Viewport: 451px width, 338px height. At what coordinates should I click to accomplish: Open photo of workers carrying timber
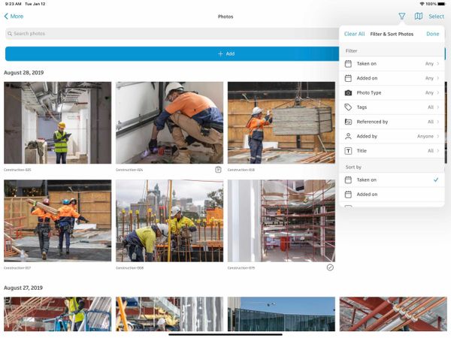coord(58,221)
